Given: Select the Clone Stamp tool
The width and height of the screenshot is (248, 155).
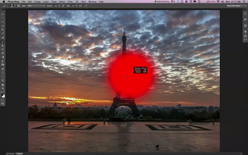Looking at the screenshot, I should coord(3,45).
